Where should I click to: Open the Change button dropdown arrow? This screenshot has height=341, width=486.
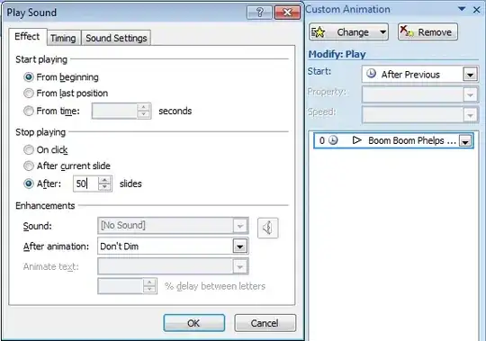[383, 31]
